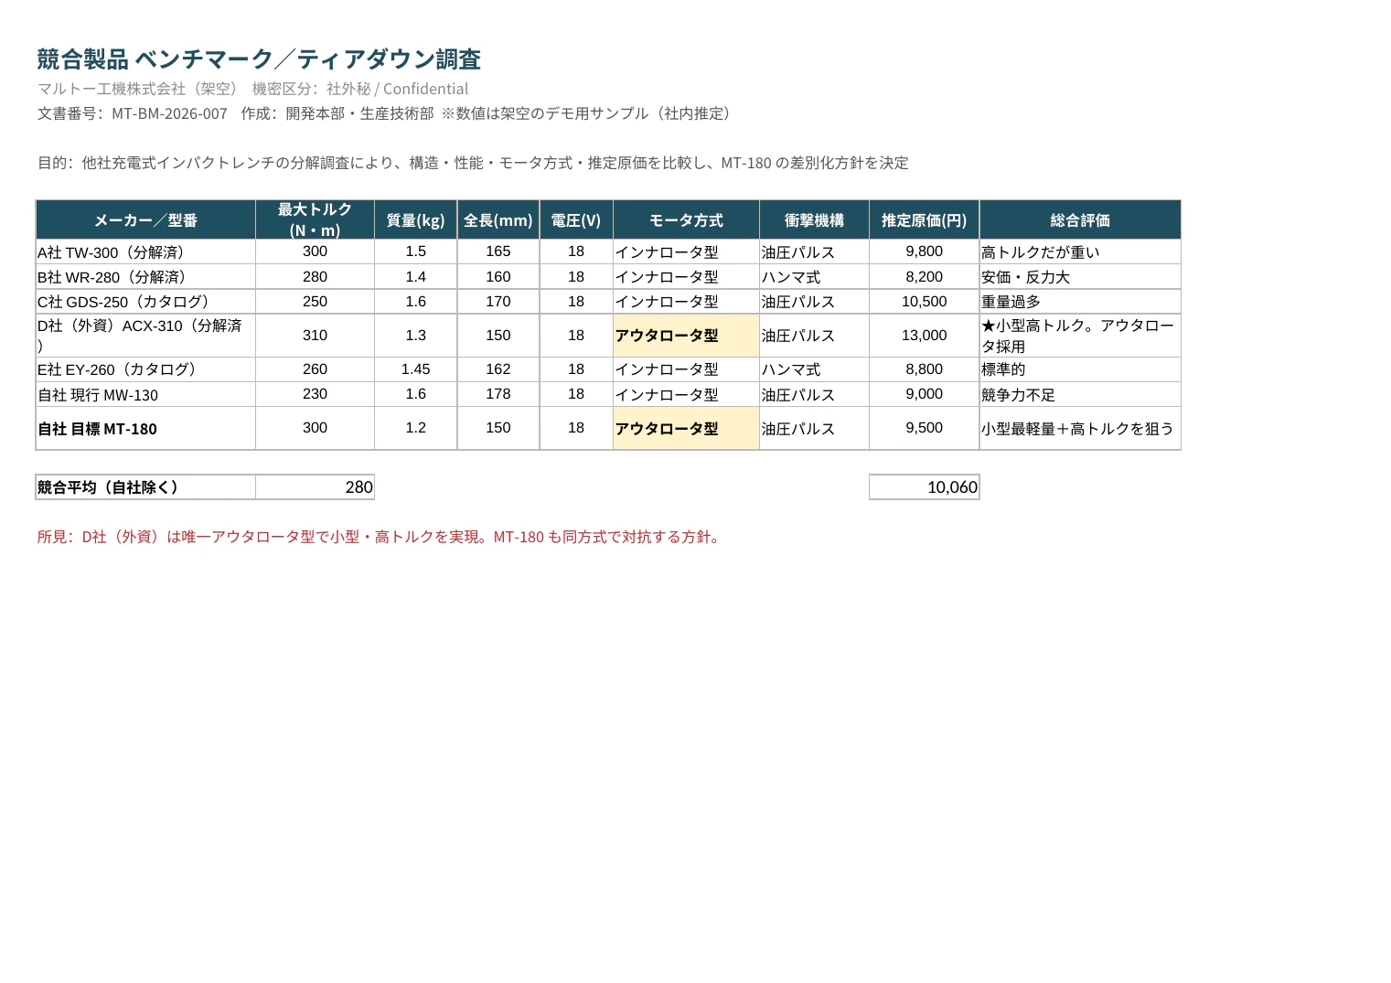This screenshot has width=1391, height=983.
Task: Click the 目的 purpose description line
Action: click(473, 163)
